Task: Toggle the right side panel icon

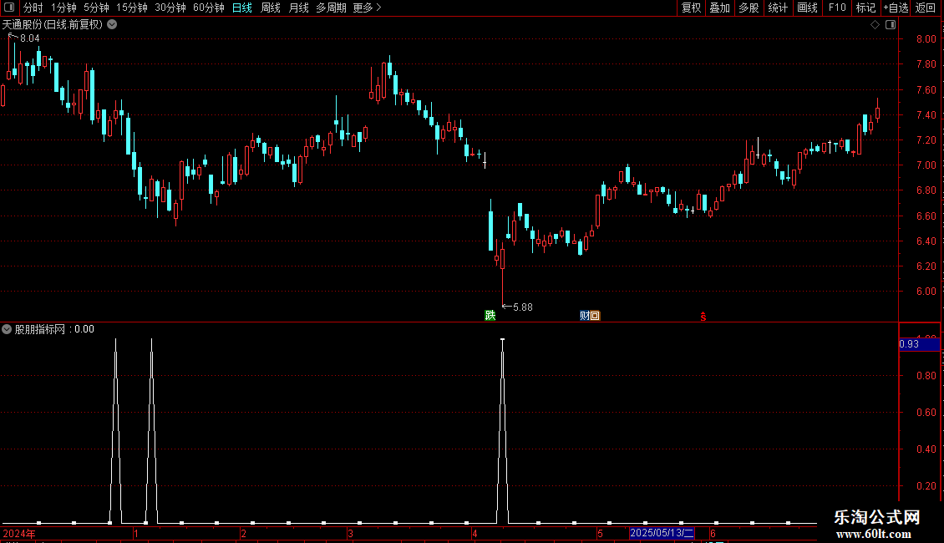Action: coord(891,25)
